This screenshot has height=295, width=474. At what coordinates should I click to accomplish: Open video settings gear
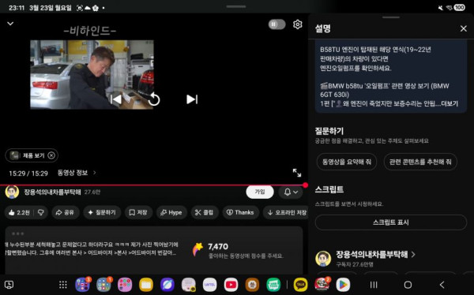coord(298,24)
